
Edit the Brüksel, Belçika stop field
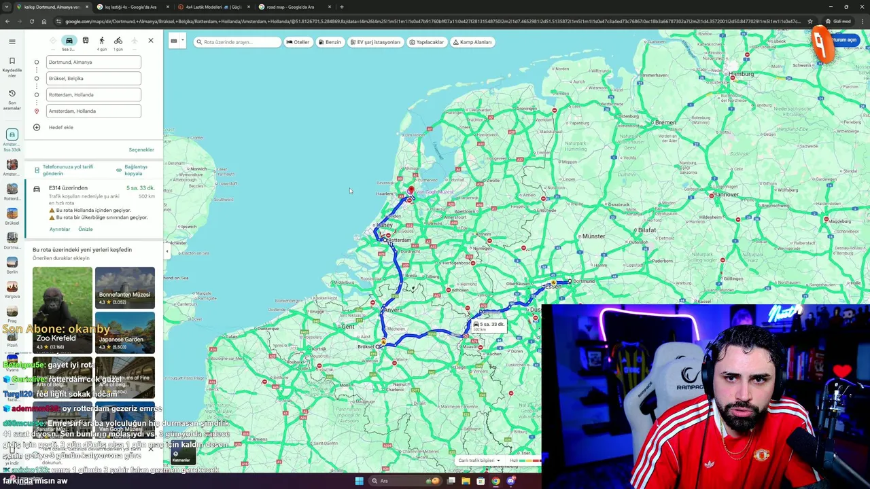coord(94,78)
